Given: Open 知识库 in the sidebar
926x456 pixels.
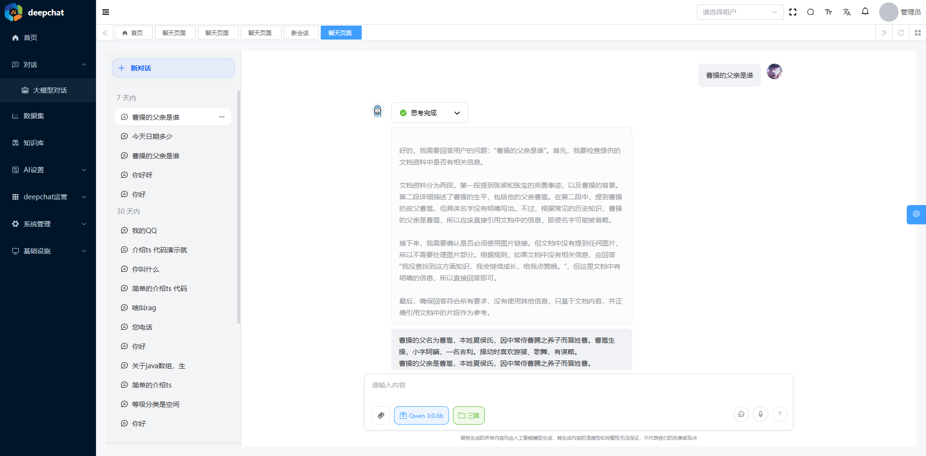Looking at the screenshot, I should (x=48, y=143).
